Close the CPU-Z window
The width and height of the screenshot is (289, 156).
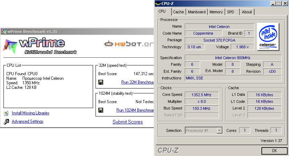click(x=285, y=3)
